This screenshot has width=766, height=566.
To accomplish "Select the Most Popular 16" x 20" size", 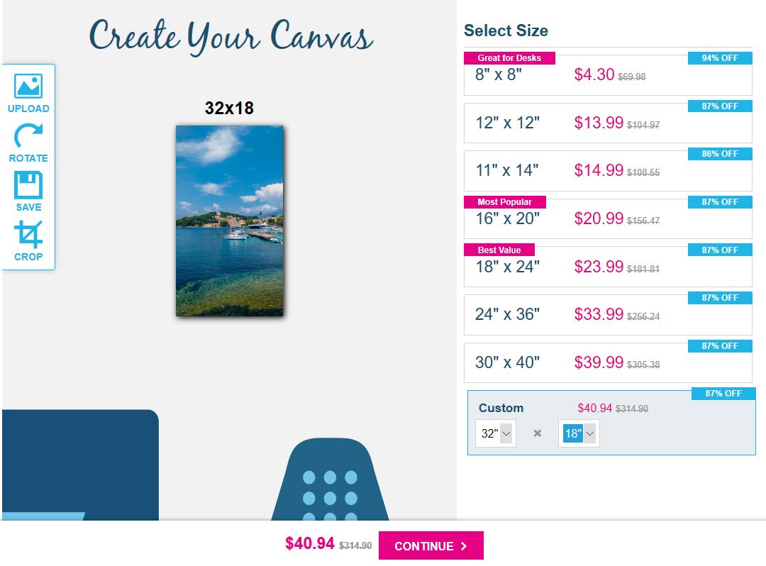I will 608,218.
